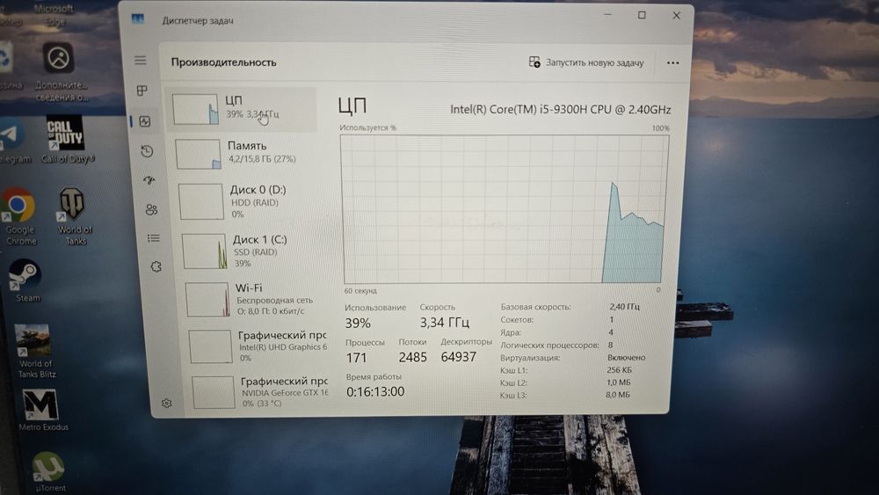The height and width of the screenshot is (495, 879).
Task: Open the Services icon in sidebar
Action: 156,266
